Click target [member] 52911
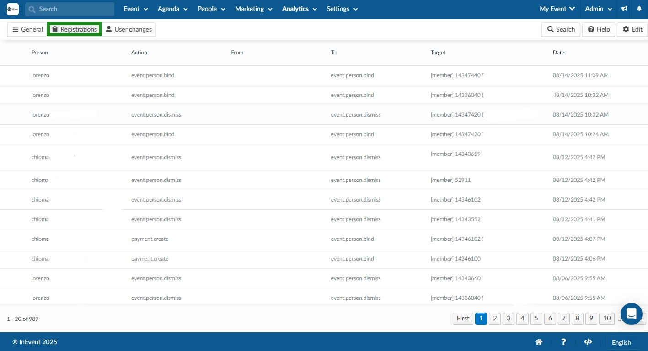The height and width of the screenshot is (351, 648). point(451,180)
